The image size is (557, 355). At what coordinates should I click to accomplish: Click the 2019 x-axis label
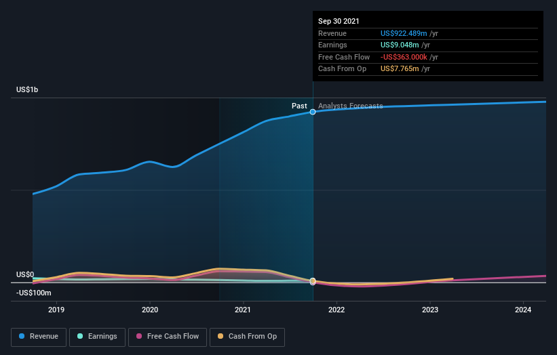click(56, 310)
